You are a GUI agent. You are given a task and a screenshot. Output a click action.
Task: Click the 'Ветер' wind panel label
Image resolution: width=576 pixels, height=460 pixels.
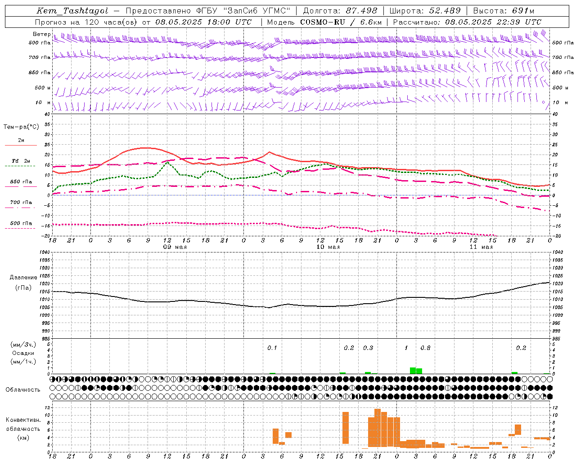[41, 34]
